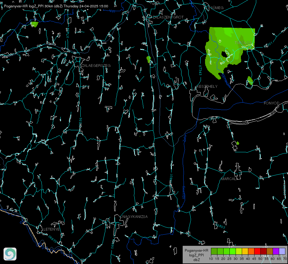This screenshot has width=288, height=264.
Task: Click the radar title text with date
Action: (56, 6)
